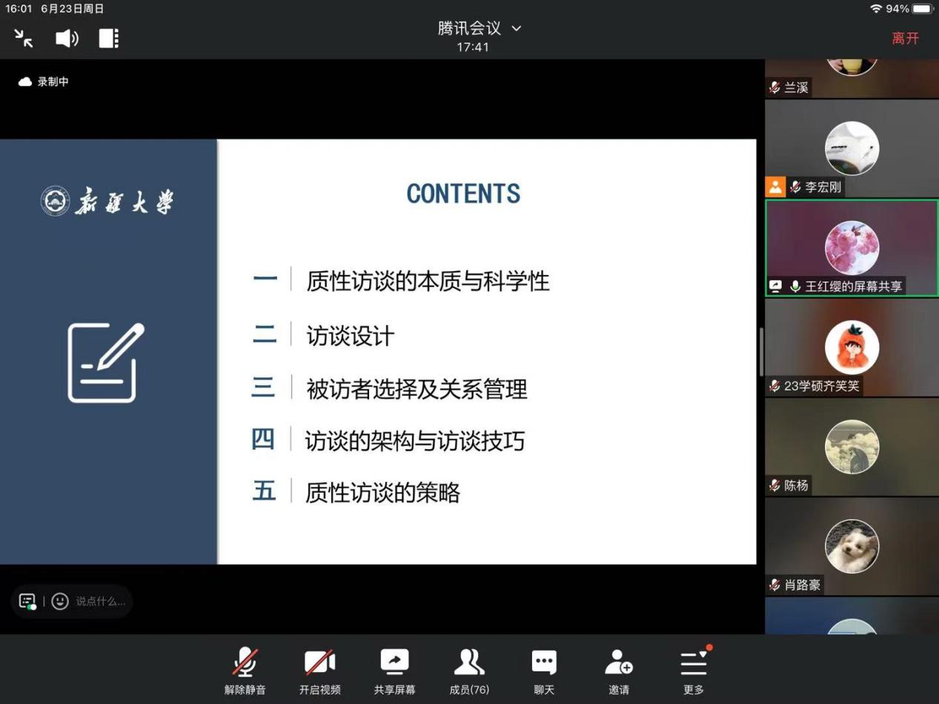Click the participant list scrollbar handle
This screenshot has height=704, width=939.
pyautogui.click(x=761, y=352)
